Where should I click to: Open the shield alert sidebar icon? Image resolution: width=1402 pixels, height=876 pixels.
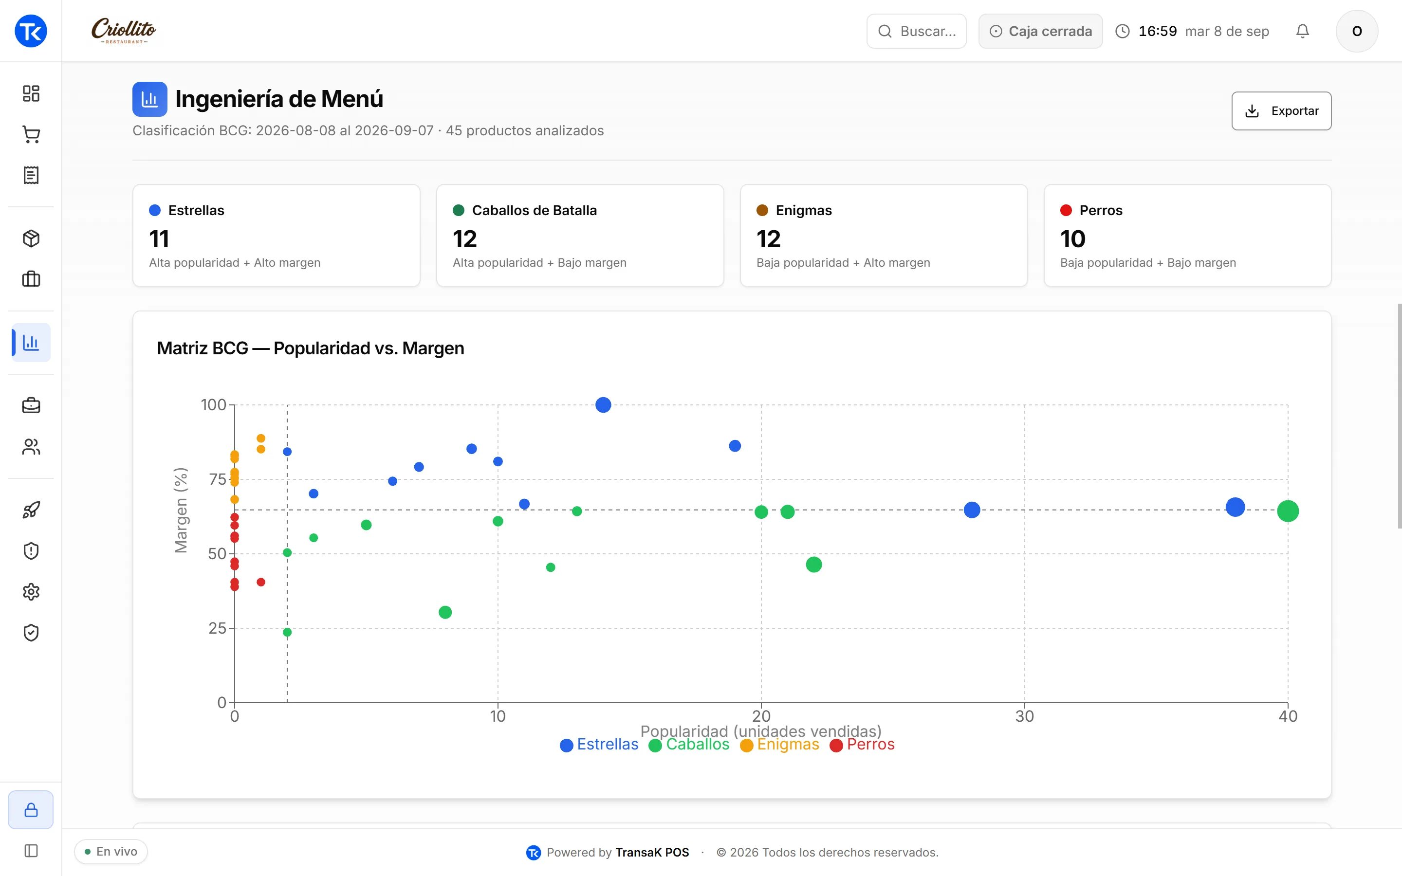[x=31, y=551]
